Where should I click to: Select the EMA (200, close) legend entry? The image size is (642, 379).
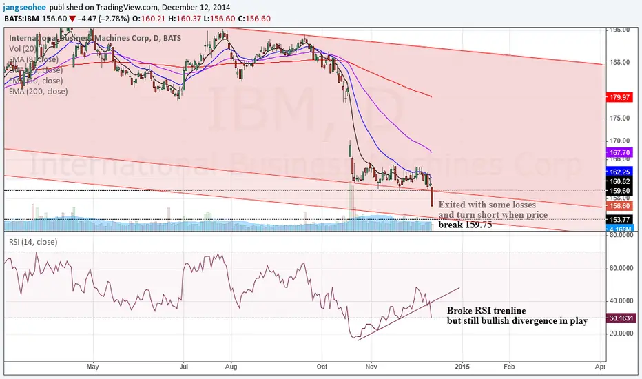click(x=39, y=92)
